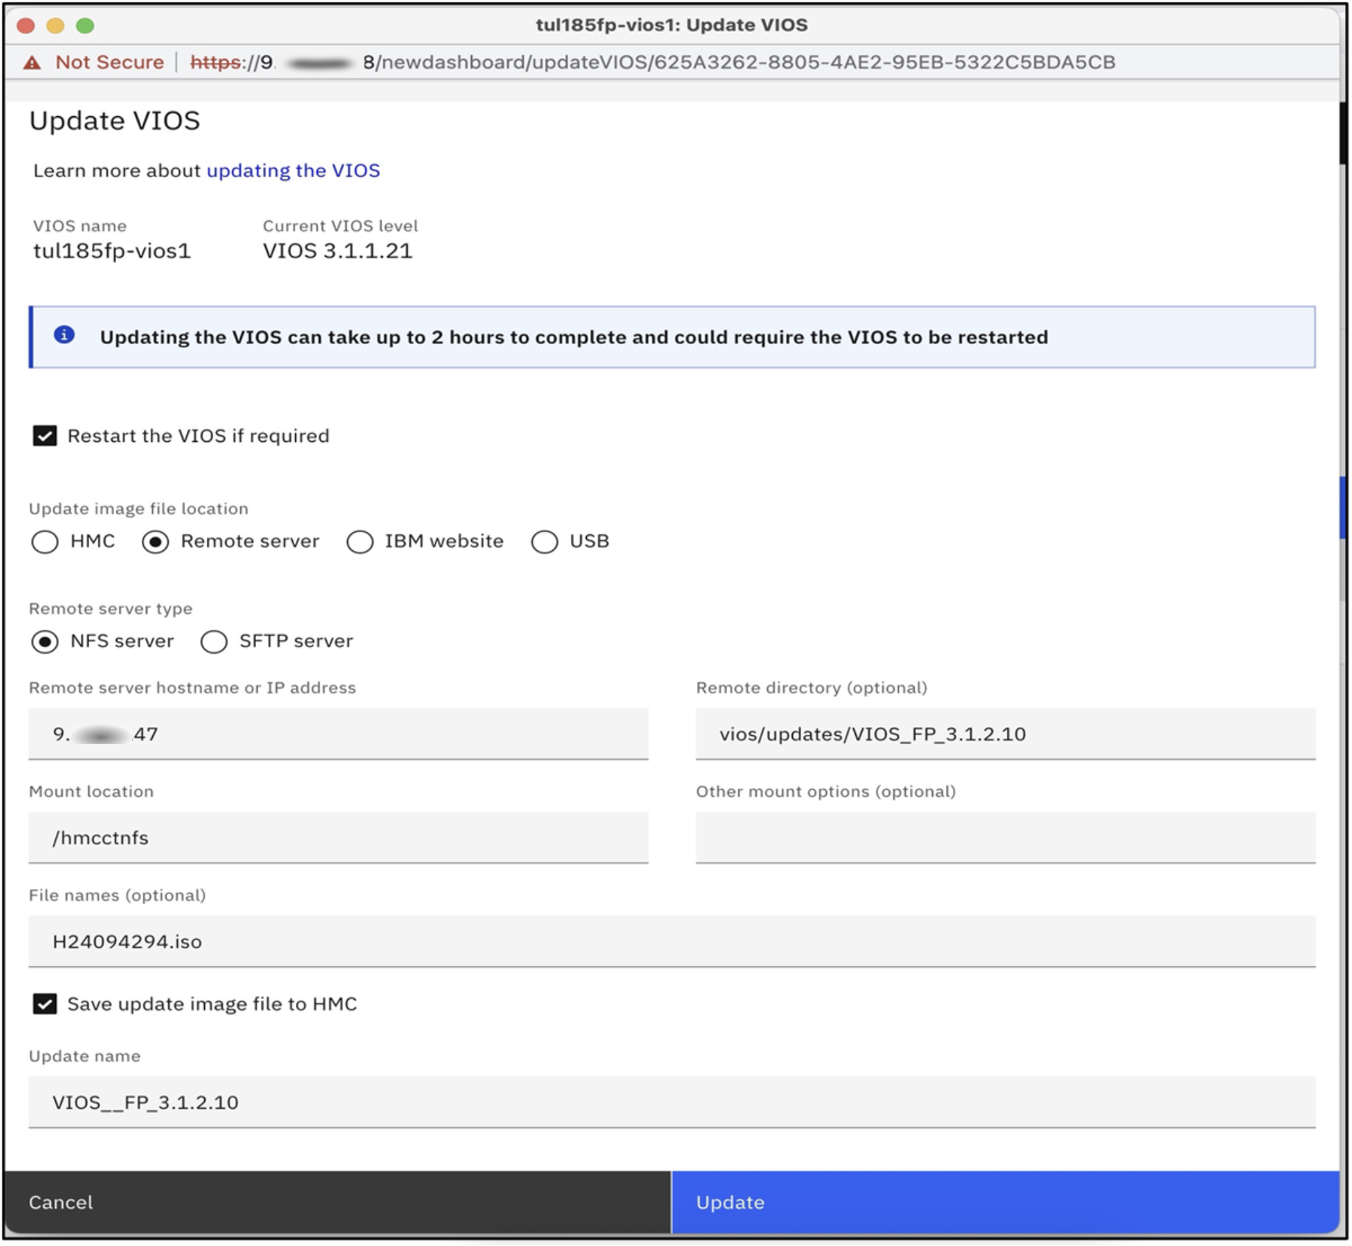Click the Cancel button

[337, 1202]
